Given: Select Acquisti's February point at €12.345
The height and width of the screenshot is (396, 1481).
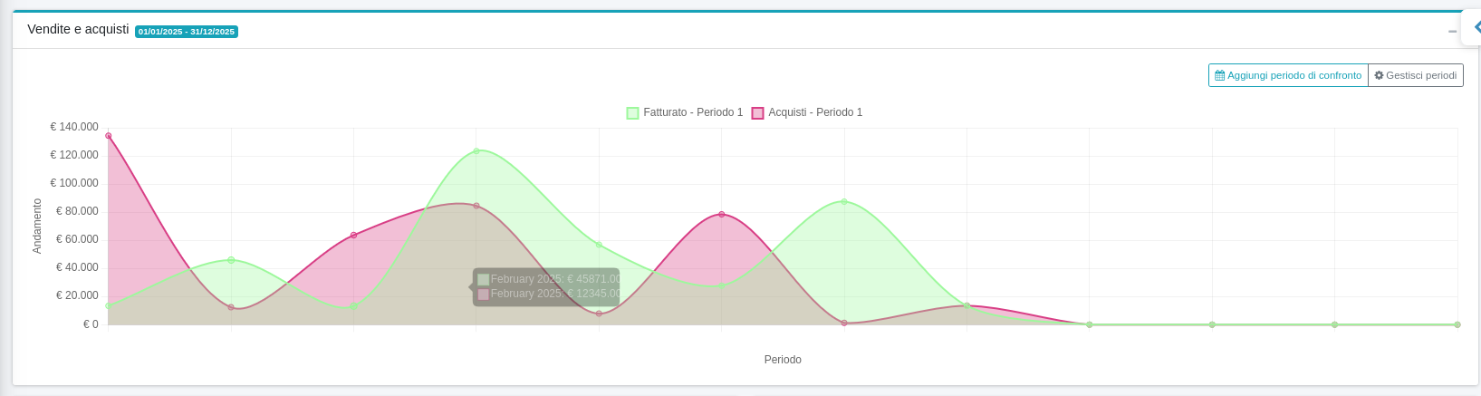Looking at the screenshot, I should click(x=231, y=307).
